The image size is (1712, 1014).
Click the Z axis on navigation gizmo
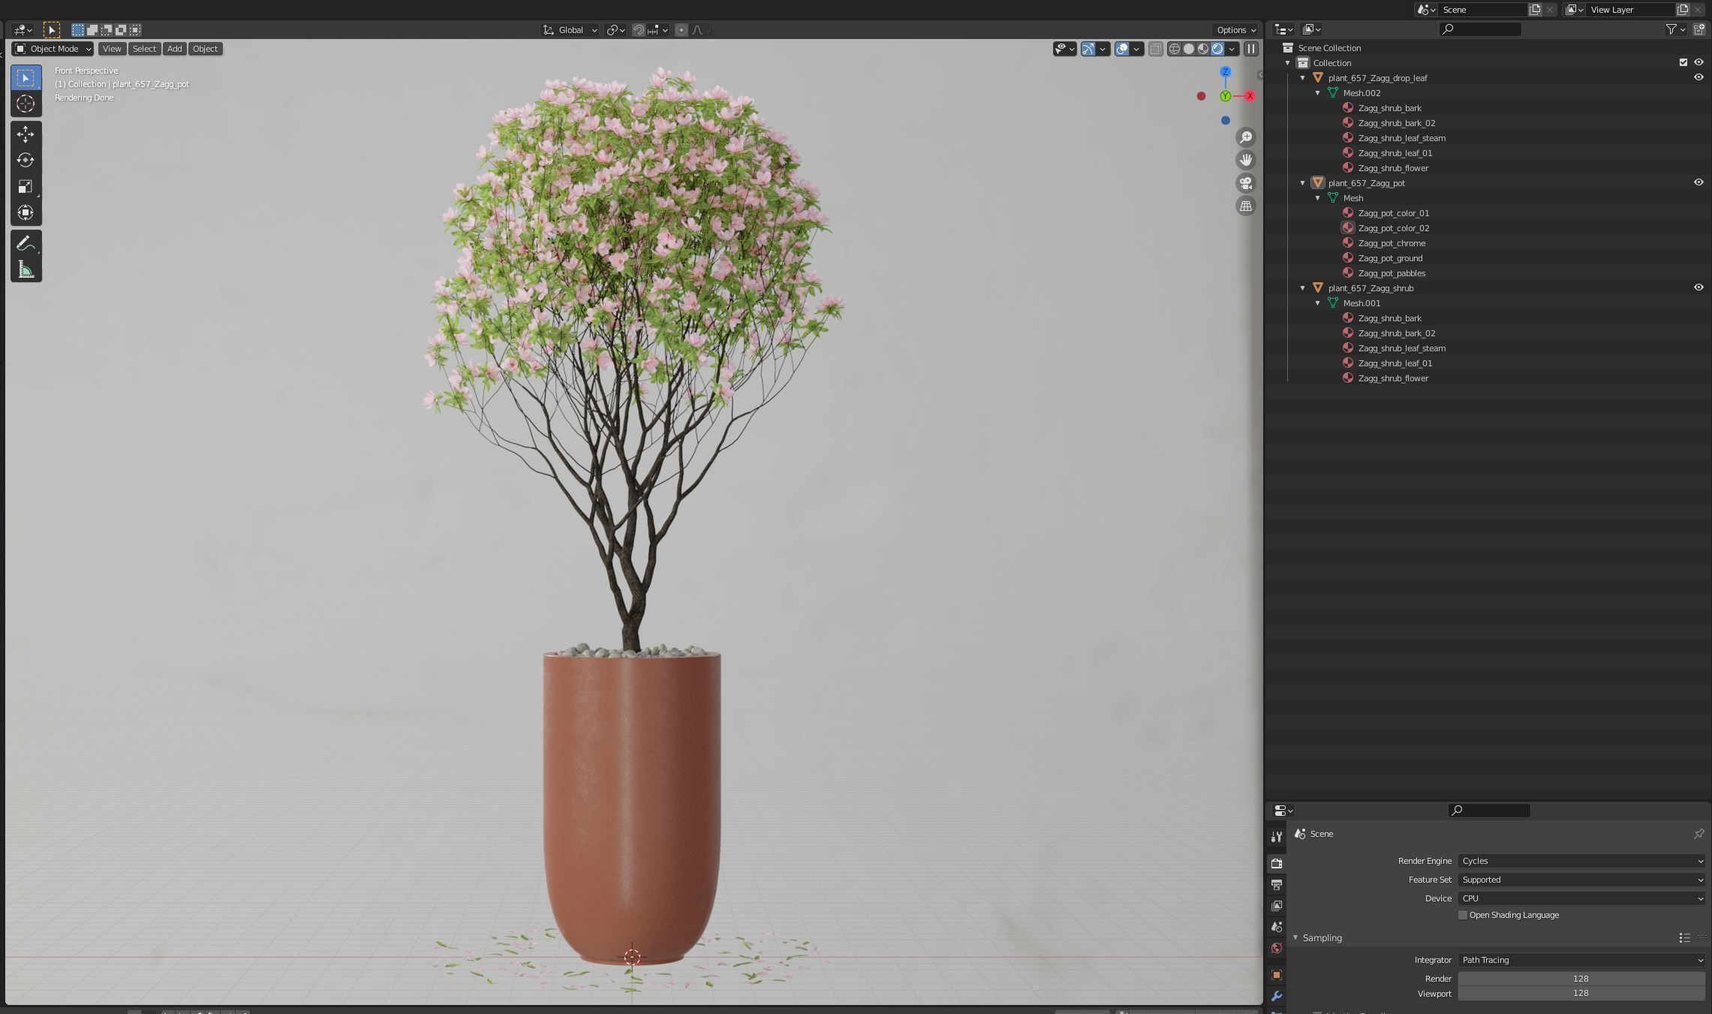(1226, 72)
